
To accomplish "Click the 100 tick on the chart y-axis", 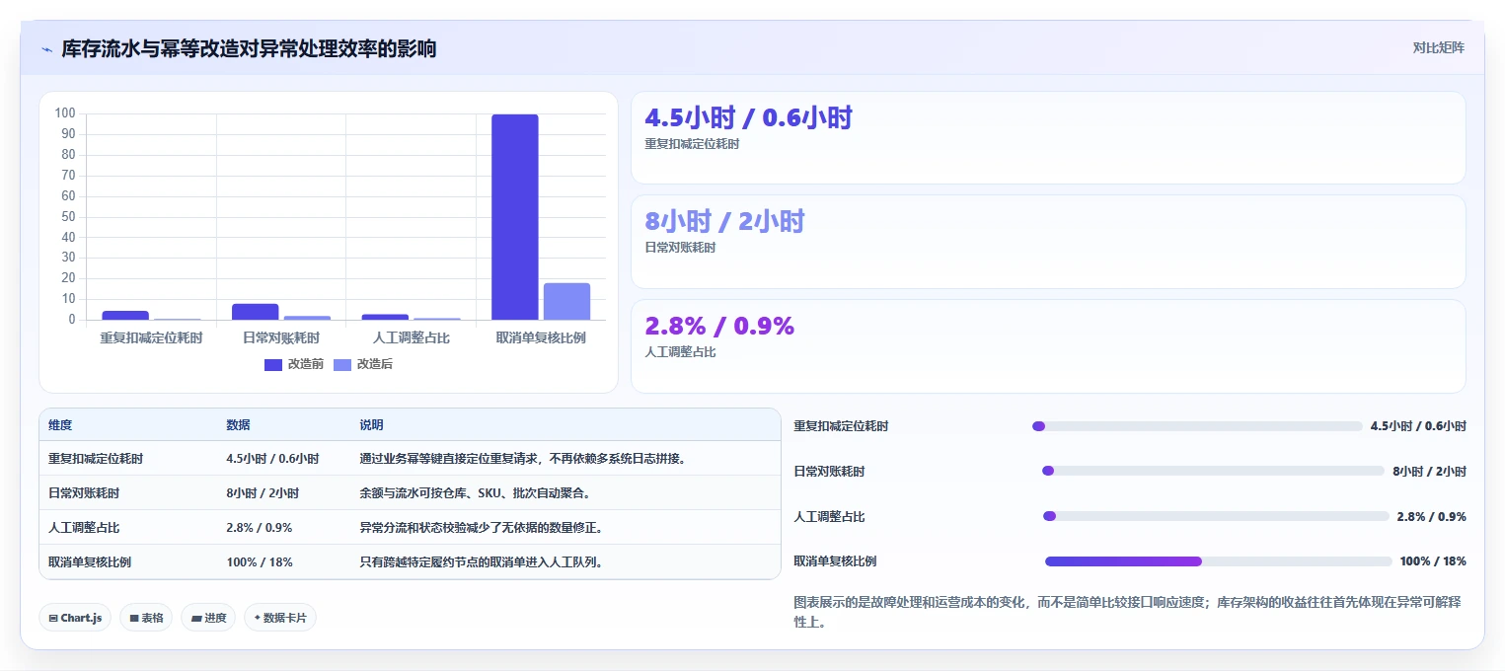I will click(65, 113).
